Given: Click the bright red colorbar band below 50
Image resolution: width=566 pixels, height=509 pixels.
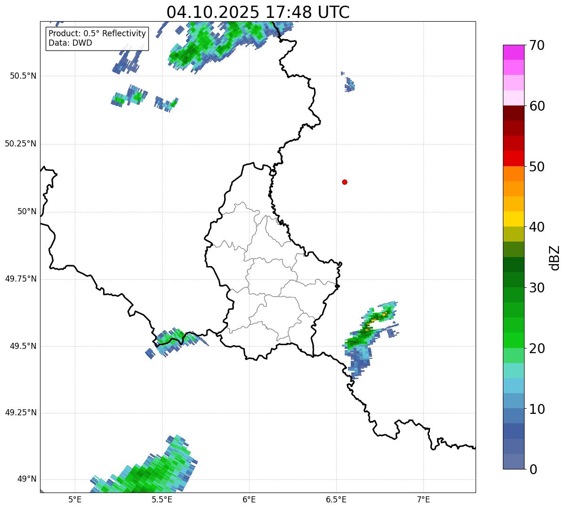Looking at the screenshot, I should click(x=514, y=158).
